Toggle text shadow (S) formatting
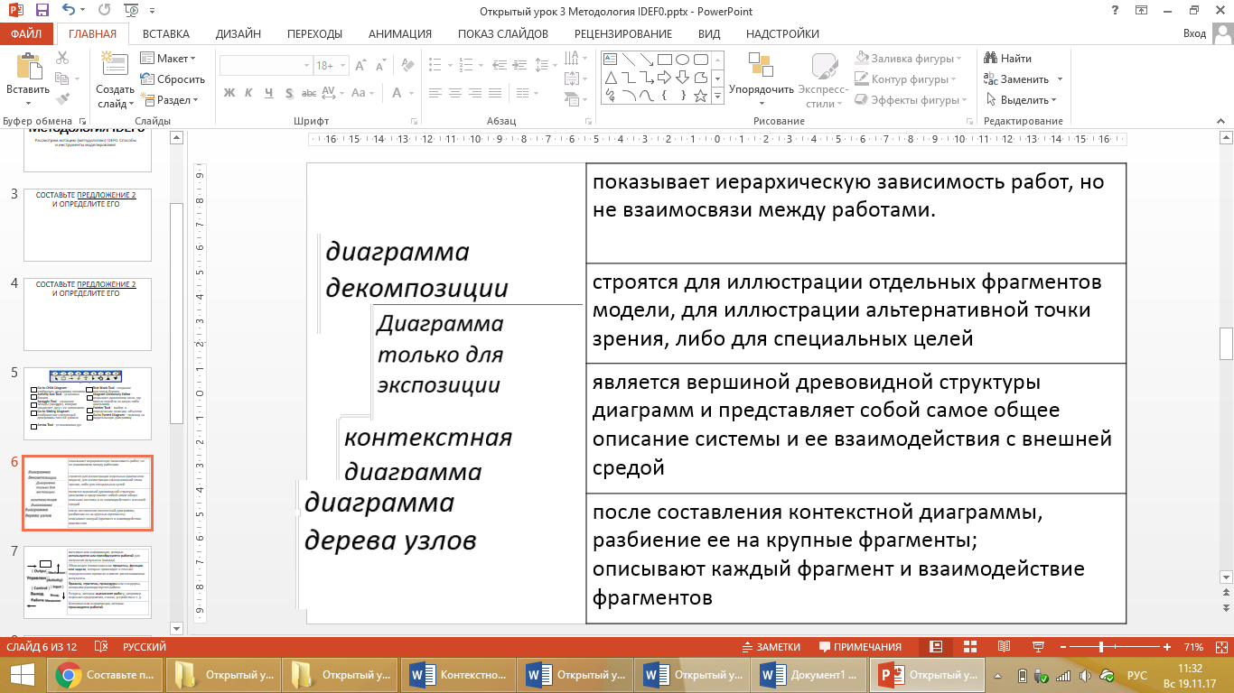This screenshot has width=1234, height=693. pos(289,93)
